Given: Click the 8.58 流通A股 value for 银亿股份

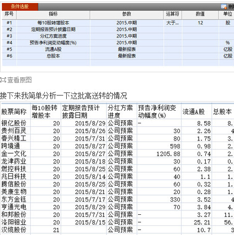Looking at the screenshot, I should [x=204, y=123].
